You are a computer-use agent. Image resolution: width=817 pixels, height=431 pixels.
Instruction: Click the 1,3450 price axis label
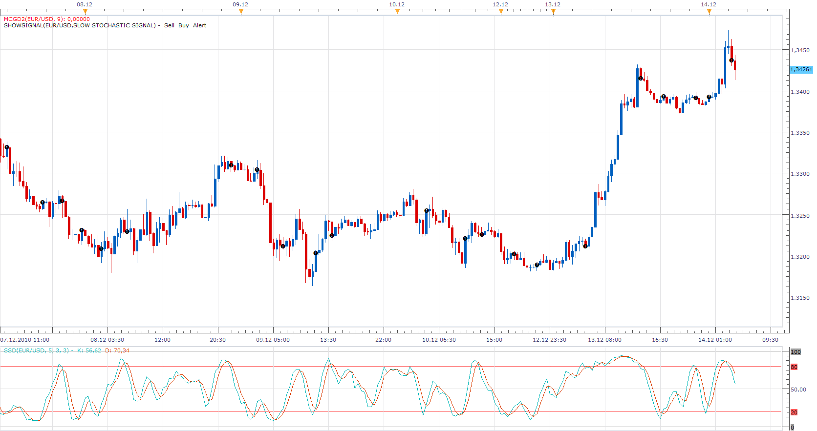coord(800,50)
